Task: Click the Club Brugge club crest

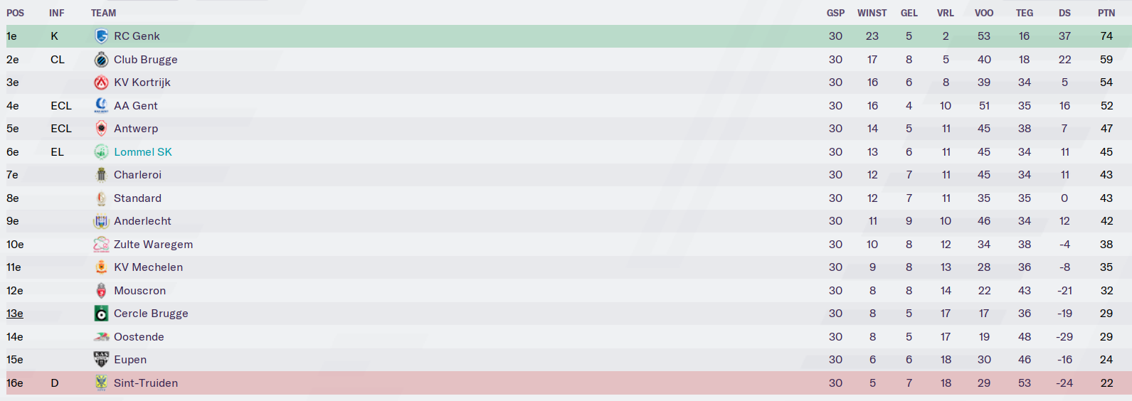Action: point(101,60)
